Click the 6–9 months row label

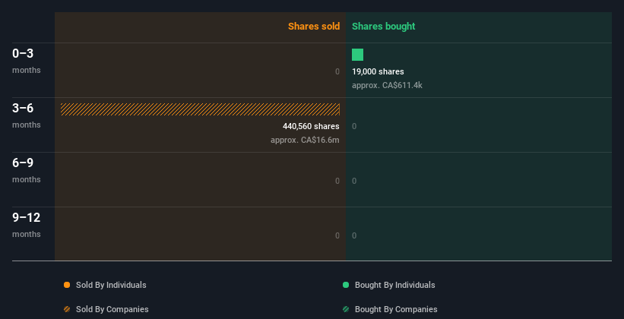click(x=27, y=170)
